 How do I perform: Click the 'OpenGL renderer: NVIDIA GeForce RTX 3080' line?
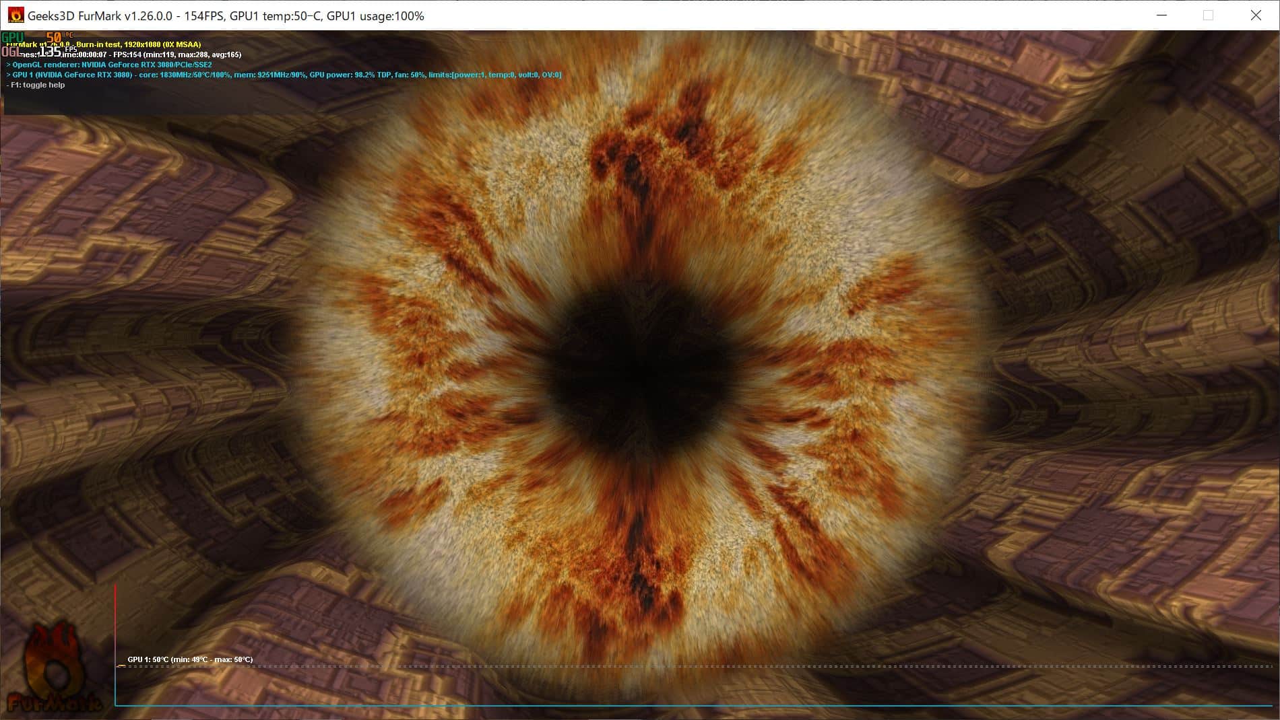109,65
